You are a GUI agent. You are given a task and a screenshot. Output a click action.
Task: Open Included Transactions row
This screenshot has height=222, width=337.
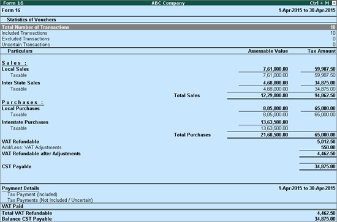[x=168, y=33]
